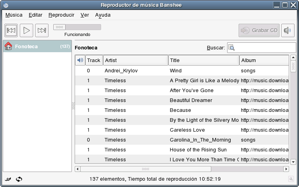299x187 pixels.
Task: Toggle shuffle icon in status bar
Action: coord(8,179)
